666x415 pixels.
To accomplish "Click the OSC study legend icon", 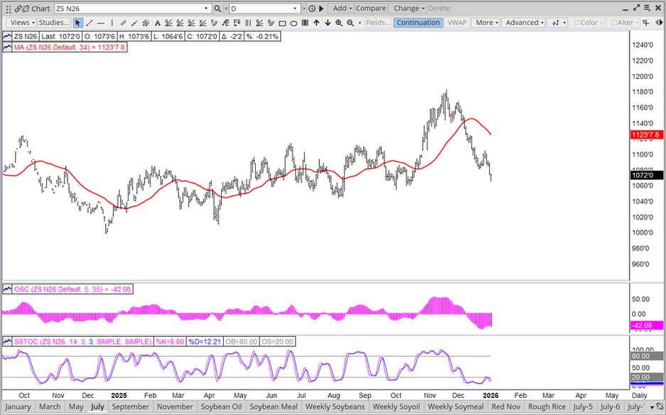I will pos(7,289).
